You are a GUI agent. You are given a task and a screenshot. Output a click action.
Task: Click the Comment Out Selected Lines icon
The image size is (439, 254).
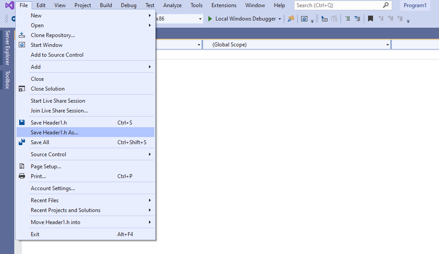coord(348,19)
